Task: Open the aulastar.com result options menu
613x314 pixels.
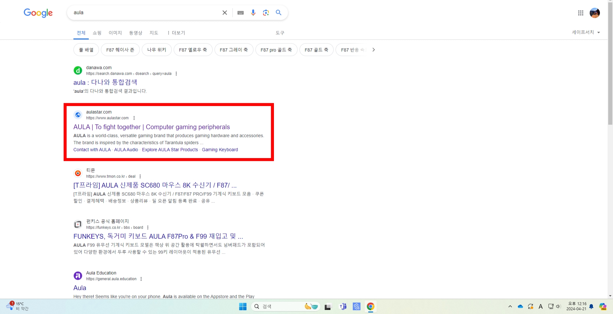Action: 134,118
